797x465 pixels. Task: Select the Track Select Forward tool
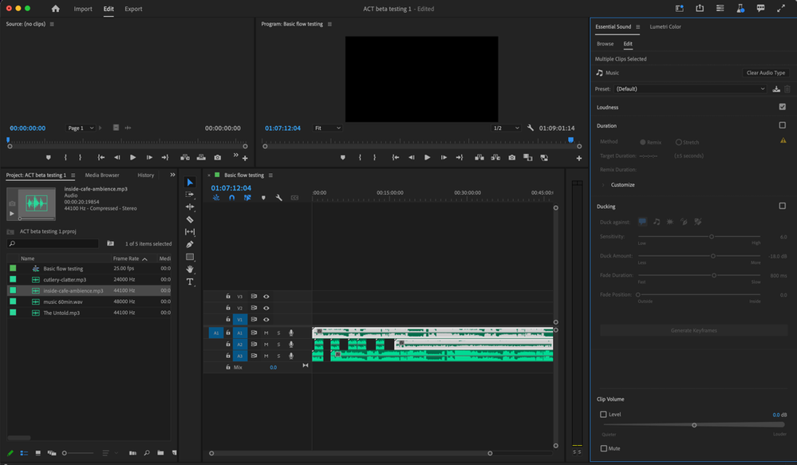(x=190, y=195)
